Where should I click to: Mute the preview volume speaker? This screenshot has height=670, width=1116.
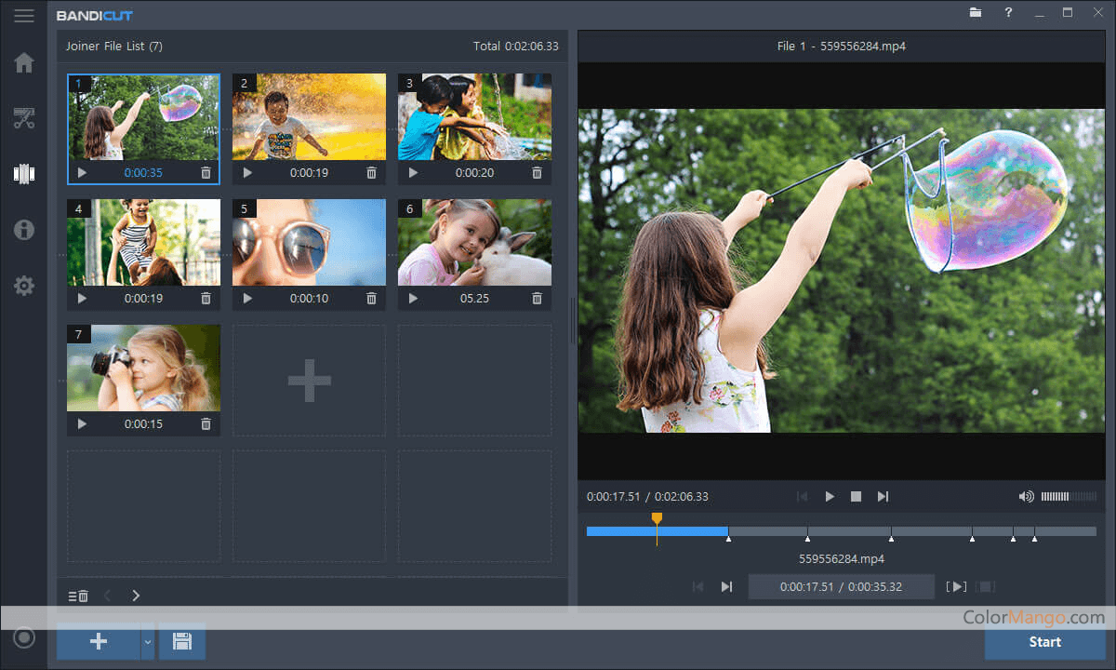pos(1026,497)
